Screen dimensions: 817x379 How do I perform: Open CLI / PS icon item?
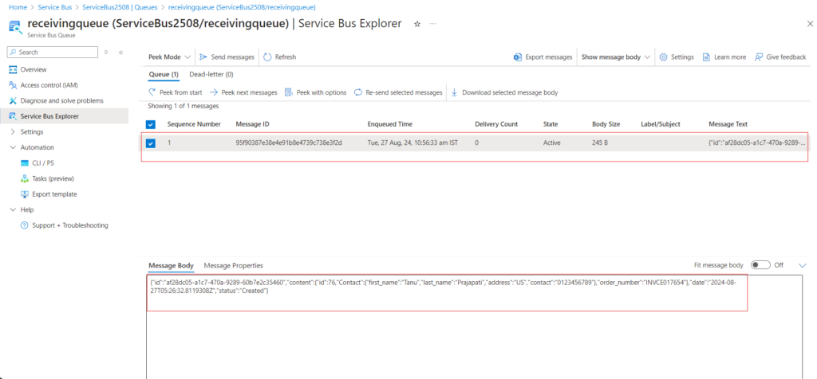pos(25,163)
